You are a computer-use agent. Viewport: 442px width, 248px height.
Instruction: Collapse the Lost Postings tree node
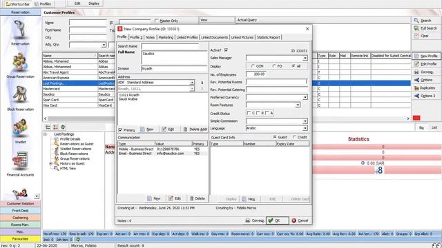click(45, 134)
